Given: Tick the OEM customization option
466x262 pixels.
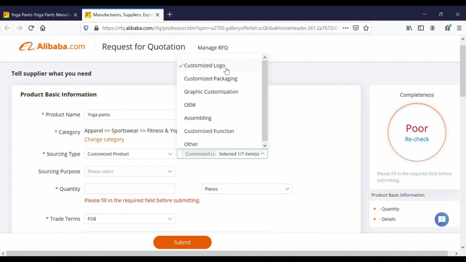Looking at the screenshot, I should click(190, 105).
